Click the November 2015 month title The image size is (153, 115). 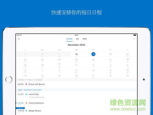click(x=76, y=45)
